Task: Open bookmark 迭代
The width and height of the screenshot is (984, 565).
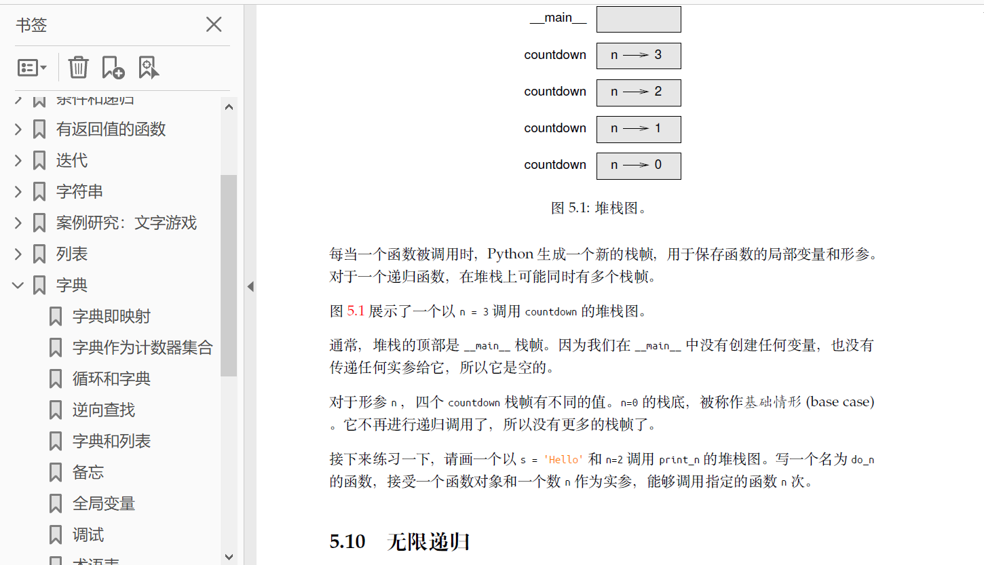Action: [72, 160]
